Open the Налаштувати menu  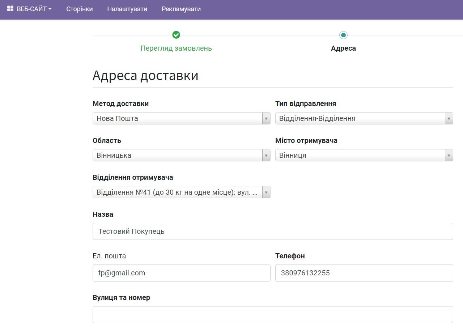pyautogui.click(x=127, y=9)
